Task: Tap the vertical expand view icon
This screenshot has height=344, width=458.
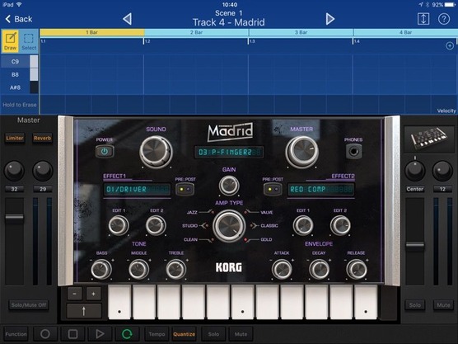Action: (x=423, y=19)
